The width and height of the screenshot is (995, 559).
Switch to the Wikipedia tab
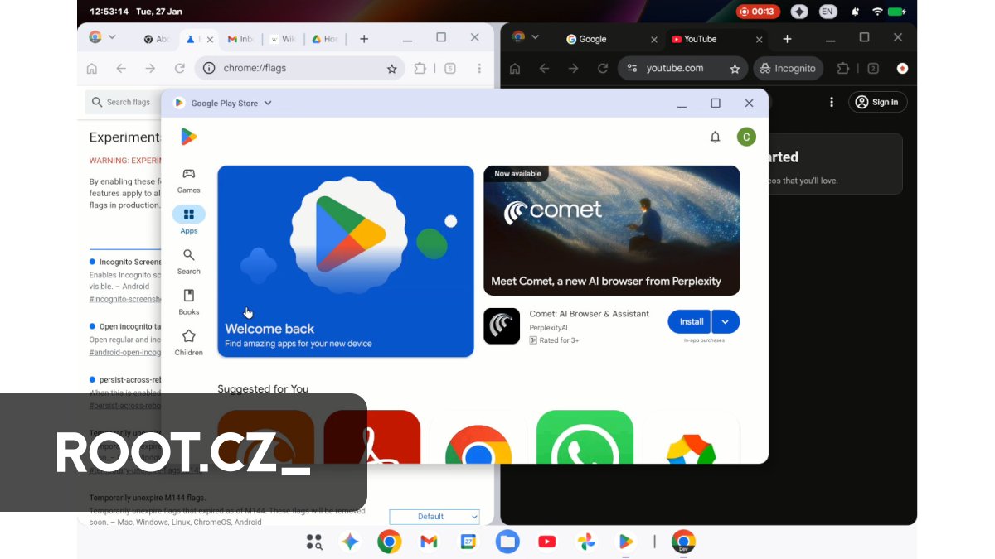(x=283, y=39)
